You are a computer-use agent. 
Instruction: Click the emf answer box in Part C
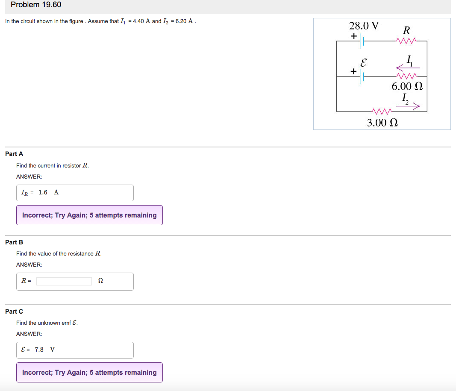75,350
